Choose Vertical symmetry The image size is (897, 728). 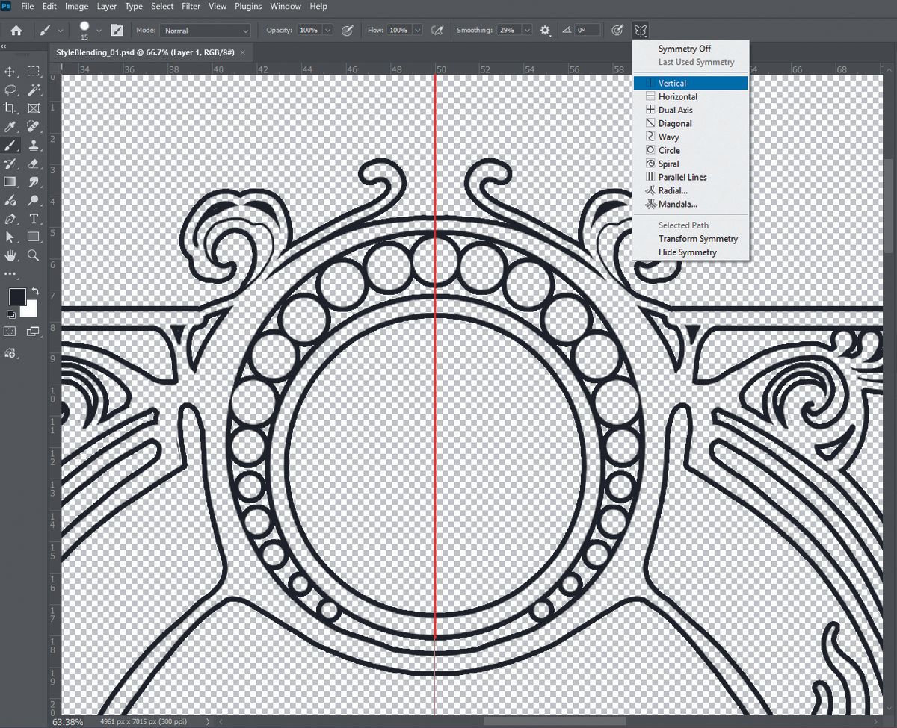(x=690, y=83)
